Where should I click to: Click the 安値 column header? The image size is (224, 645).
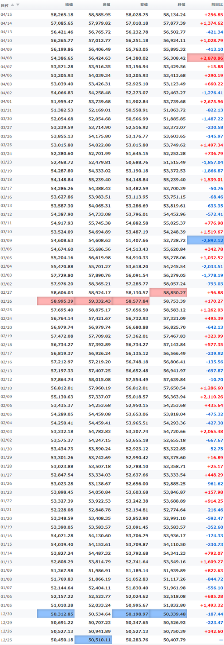(x=144, y=5)
